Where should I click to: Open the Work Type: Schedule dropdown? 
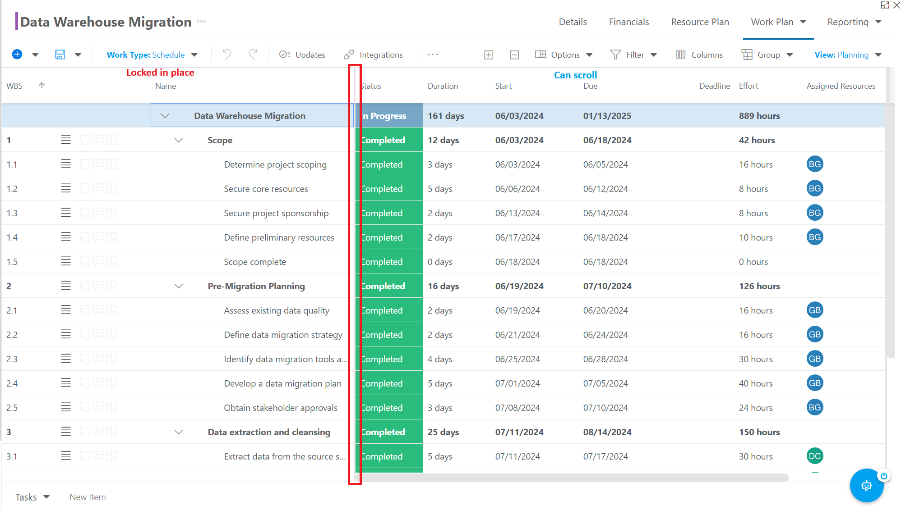pyautogui.click(x=152, y=55)
